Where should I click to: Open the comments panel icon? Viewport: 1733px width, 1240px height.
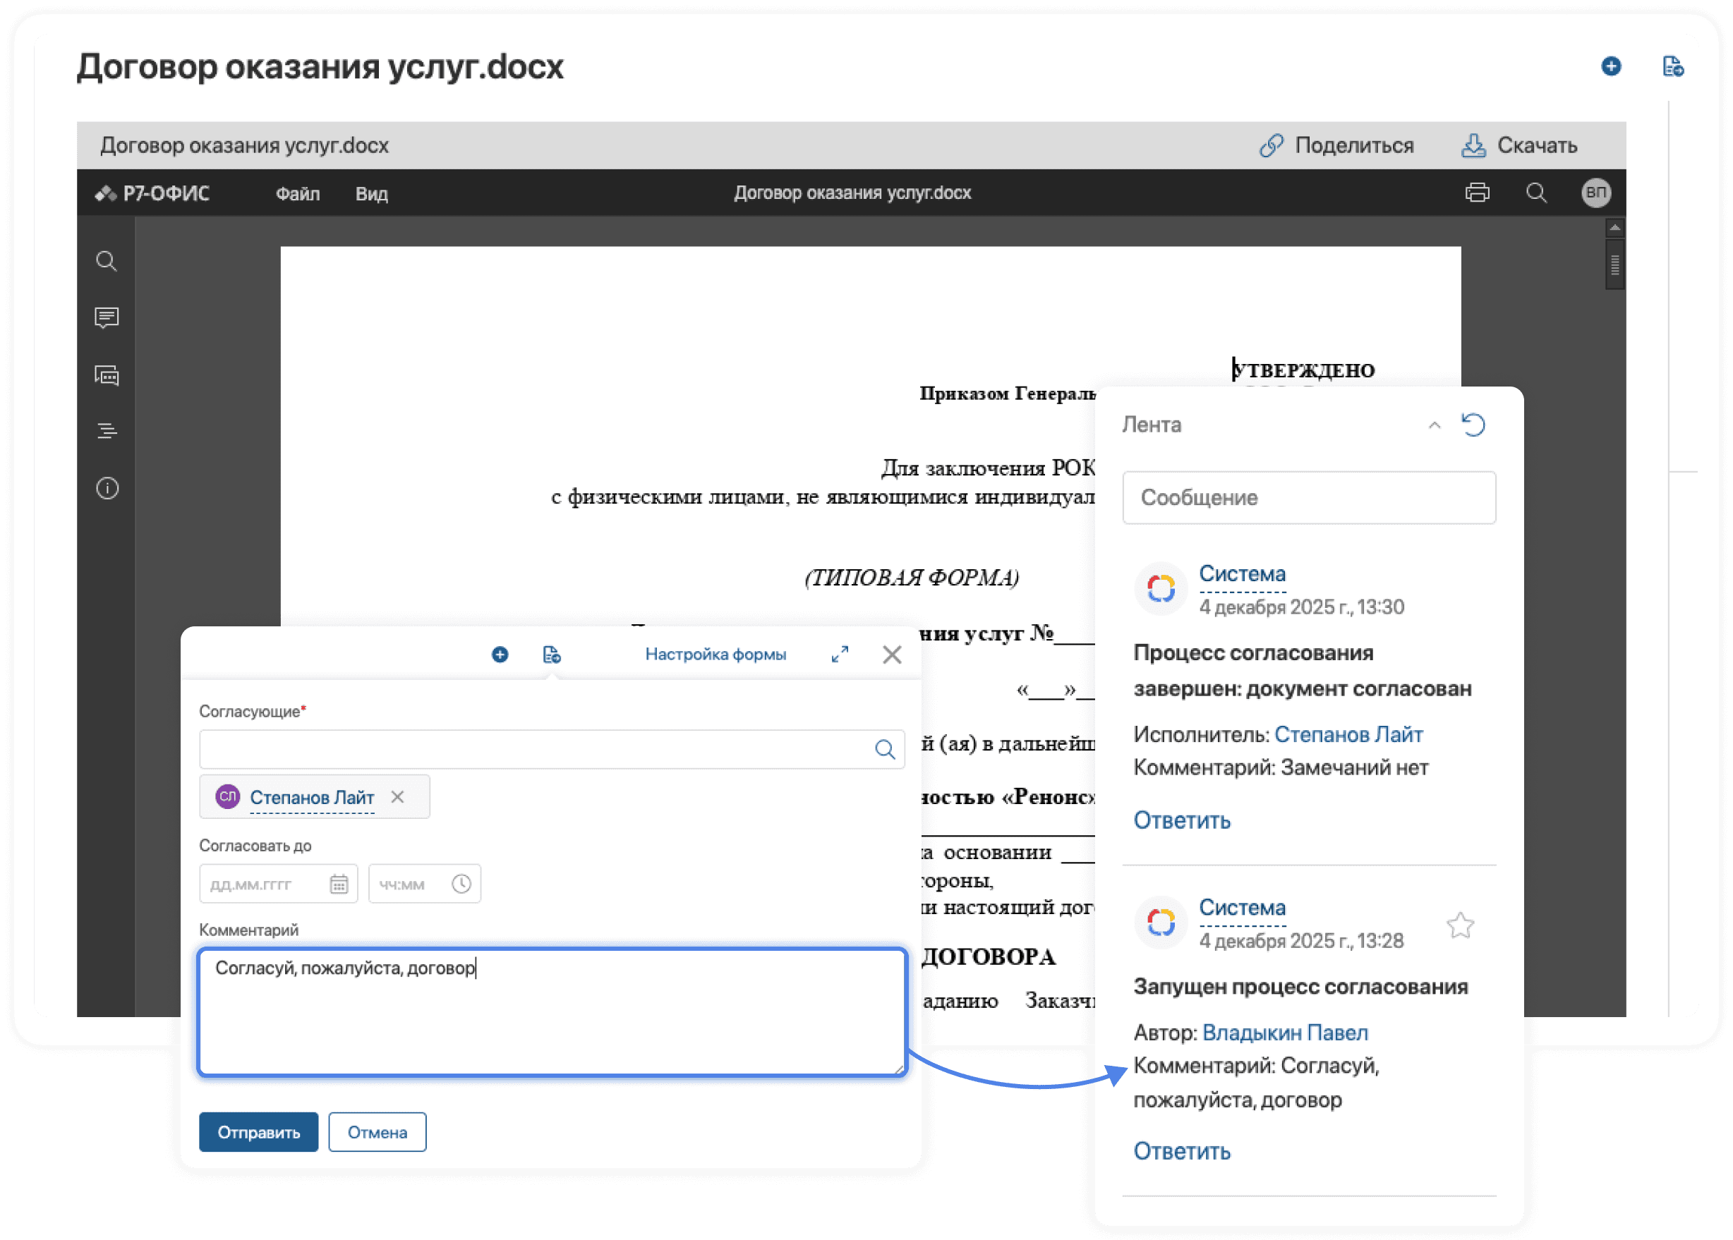[106, 317]
